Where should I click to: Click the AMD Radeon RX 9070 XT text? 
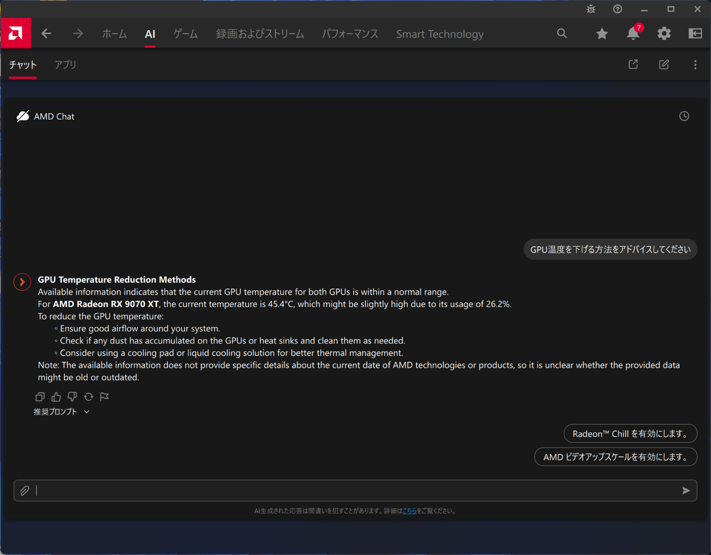tap(106, 304)
